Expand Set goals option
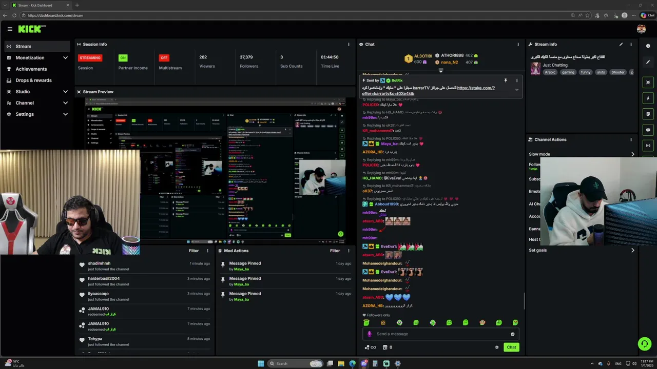 pyautogui.click(x=582, y=250)
